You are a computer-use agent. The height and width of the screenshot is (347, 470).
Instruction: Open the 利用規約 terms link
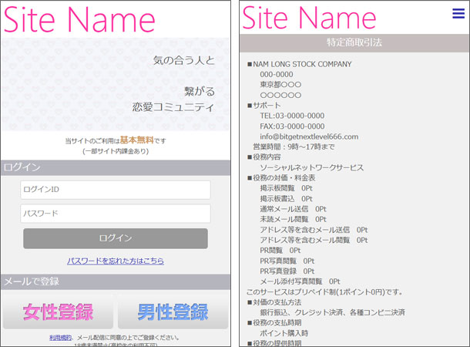point(61,338)
